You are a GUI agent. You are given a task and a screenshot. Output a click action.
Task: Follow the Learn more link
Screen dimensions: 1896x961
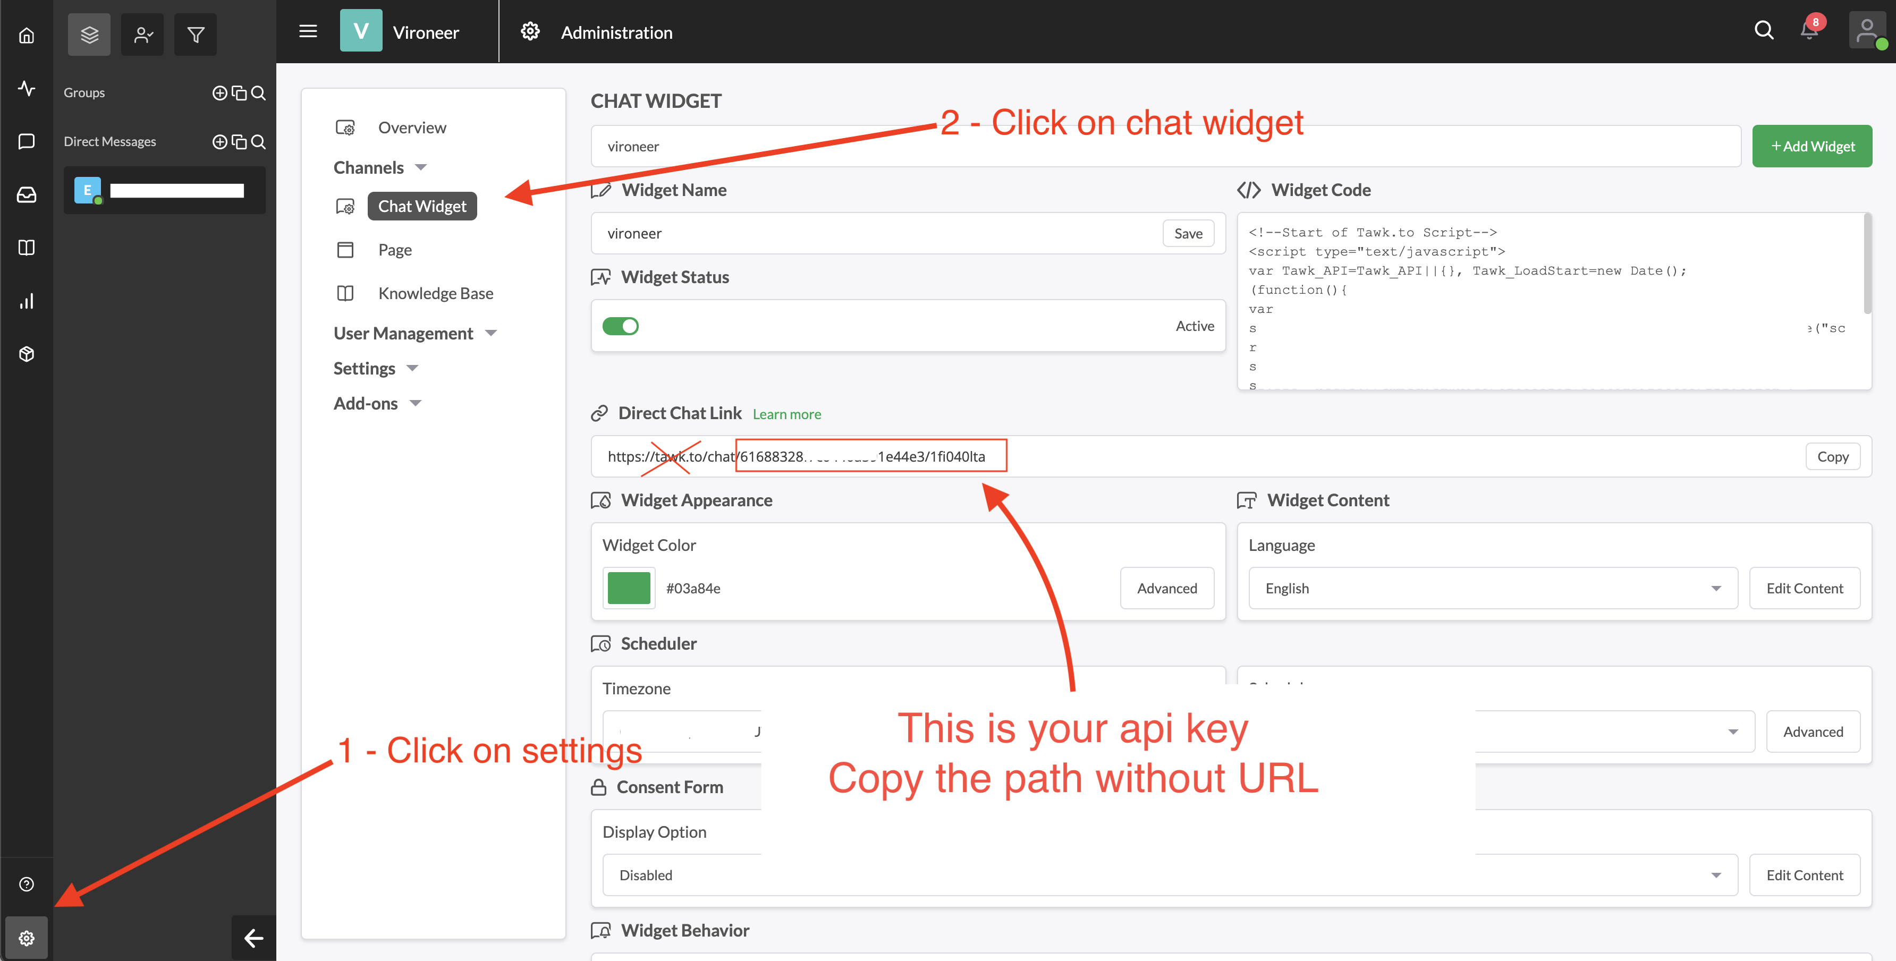coord(786,414)
